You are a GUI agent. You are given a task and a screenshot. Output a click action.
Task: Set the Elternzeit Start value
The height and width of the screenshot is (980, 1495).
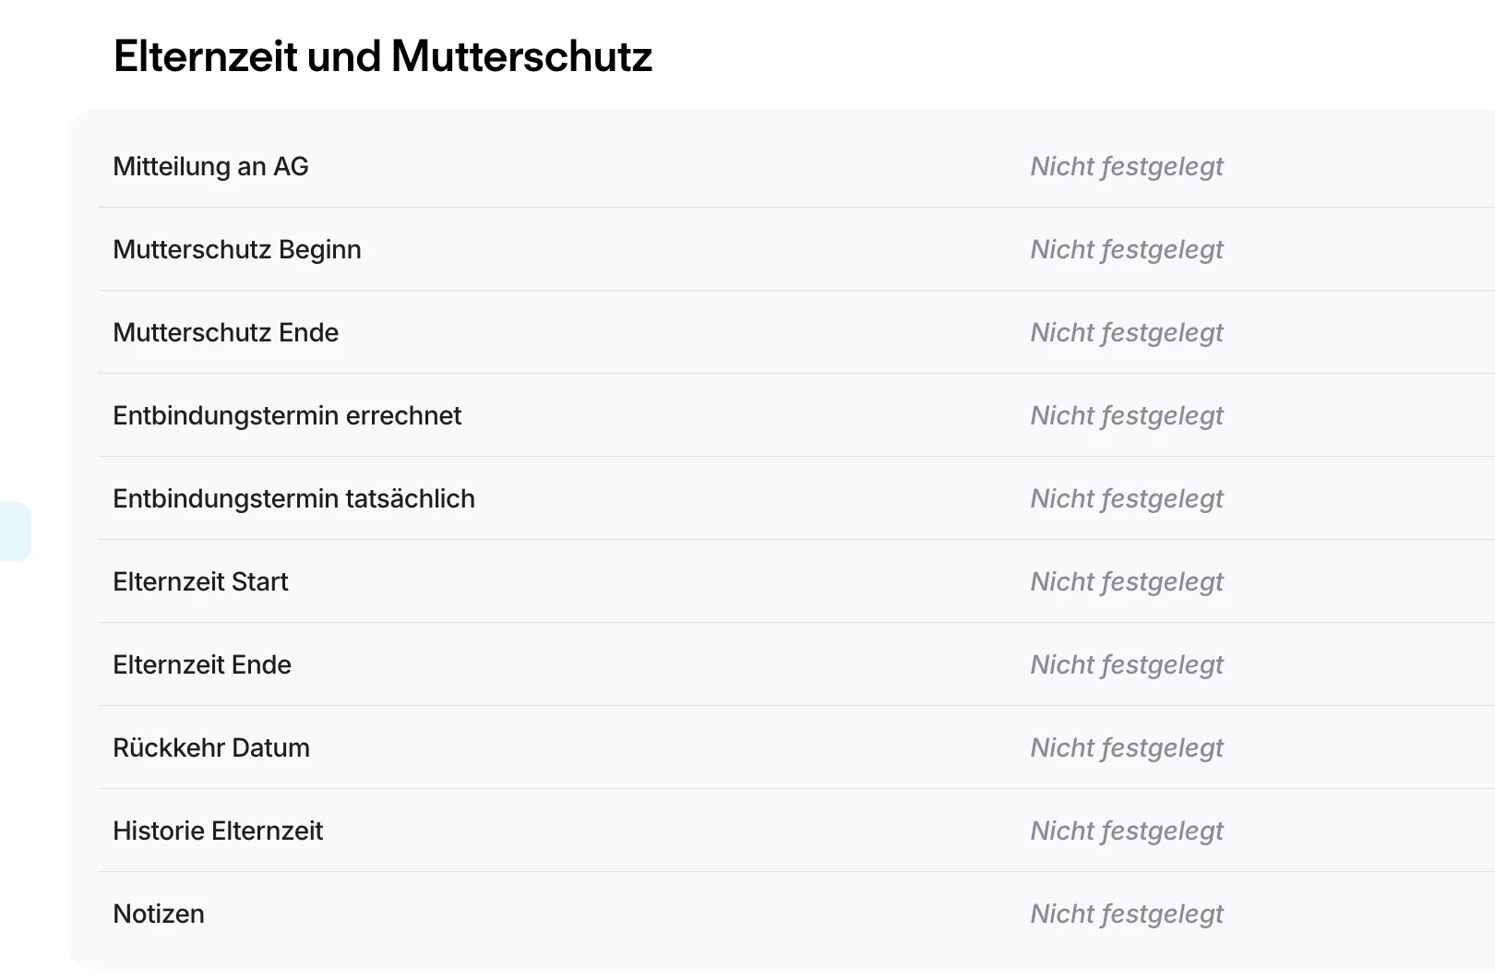[1126, 582]
